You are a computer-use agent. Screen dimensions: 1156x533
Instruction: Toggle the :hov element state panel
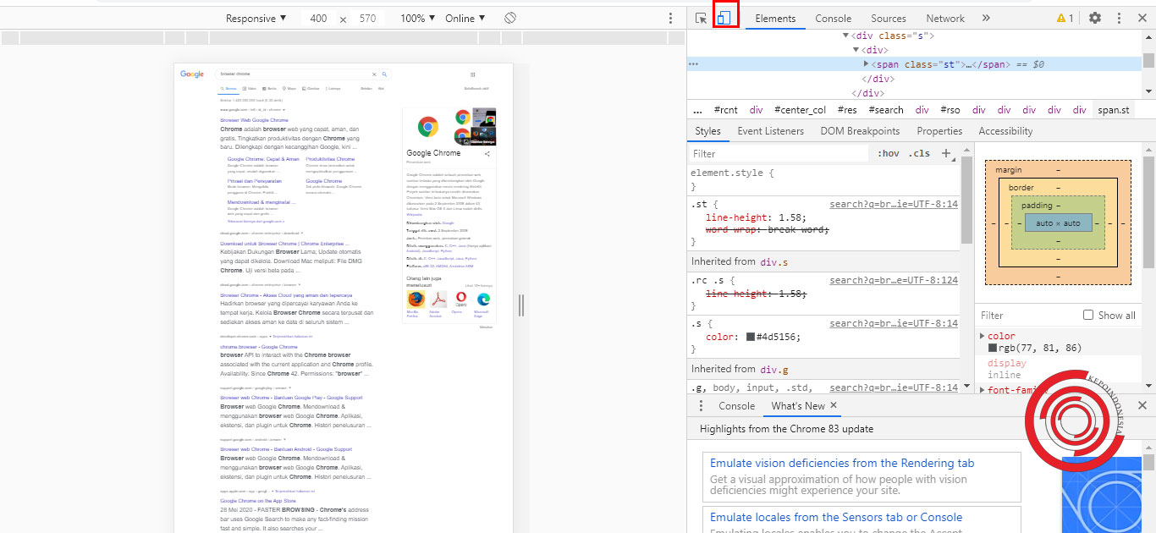tap(889, 153)
